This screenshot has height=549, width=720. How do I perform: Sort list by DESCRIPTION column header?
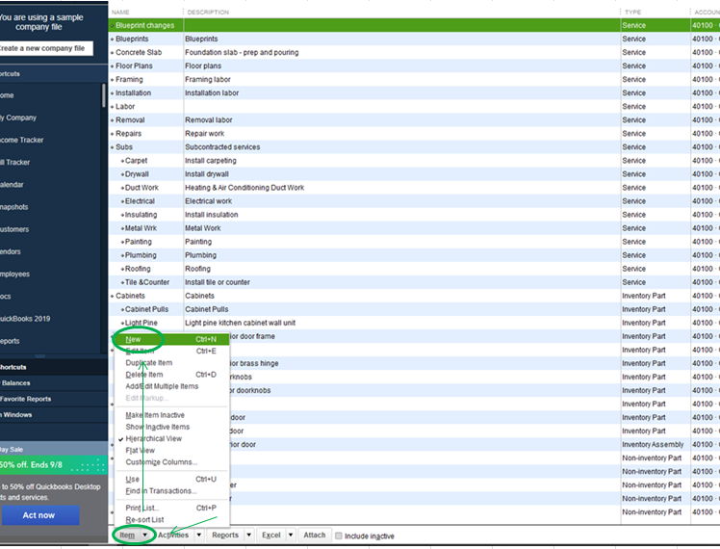(x=208, y=12)
